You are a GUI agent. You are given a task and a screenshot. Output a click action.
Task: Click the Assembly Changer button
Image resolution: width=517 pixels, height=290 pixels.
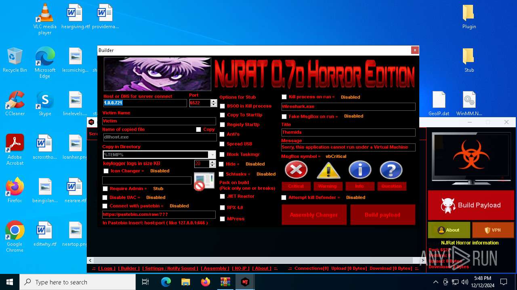click(314, 215)
